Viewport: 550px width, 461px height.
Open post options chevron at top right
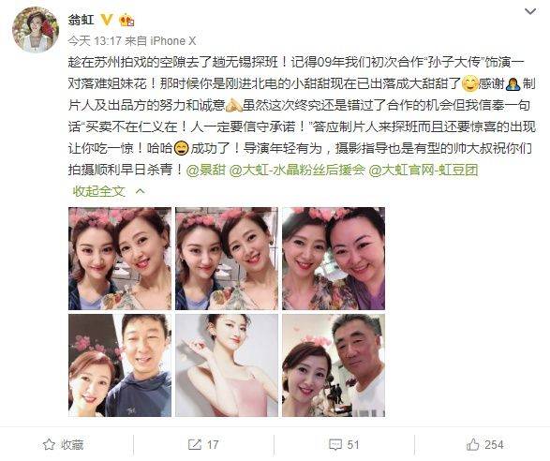pos(530,12)
